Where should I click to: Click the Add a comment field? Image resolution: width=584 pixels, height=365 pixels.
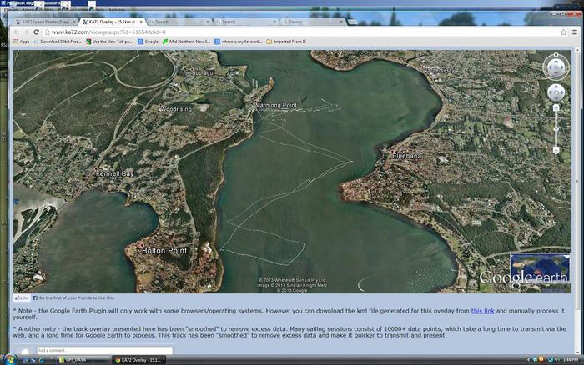[104, 351]
